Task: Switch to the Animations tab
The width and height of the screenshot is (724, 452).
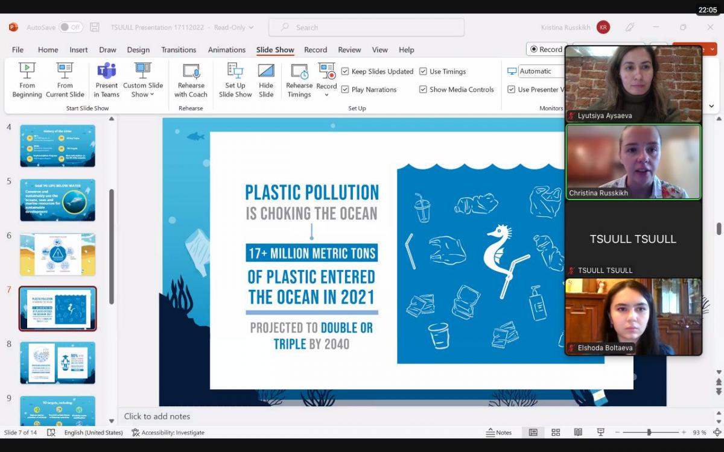Action: point(226,49)
